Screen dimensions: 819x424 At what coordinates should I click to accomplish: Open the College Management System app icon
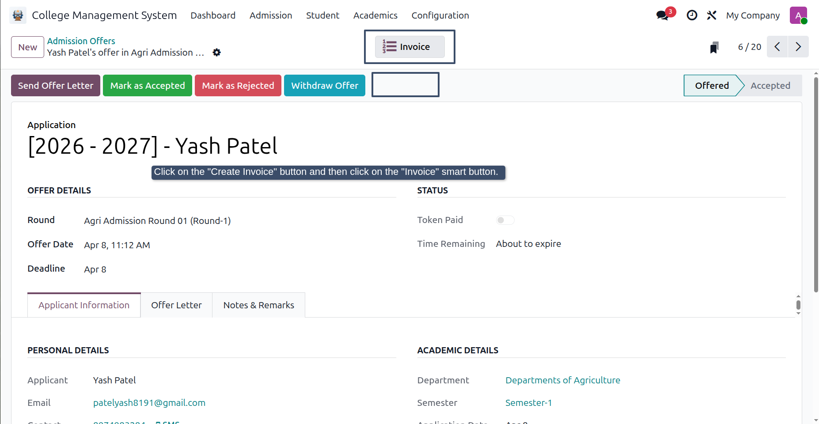18,15
